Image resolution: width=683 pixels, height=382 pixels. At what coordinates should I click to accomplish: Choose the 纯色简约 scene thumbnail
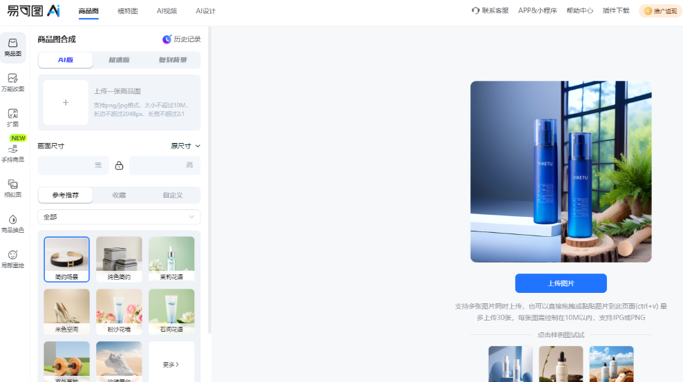point(119,259)
